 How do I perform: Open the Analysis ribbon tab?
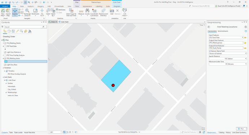coord(30,6)
